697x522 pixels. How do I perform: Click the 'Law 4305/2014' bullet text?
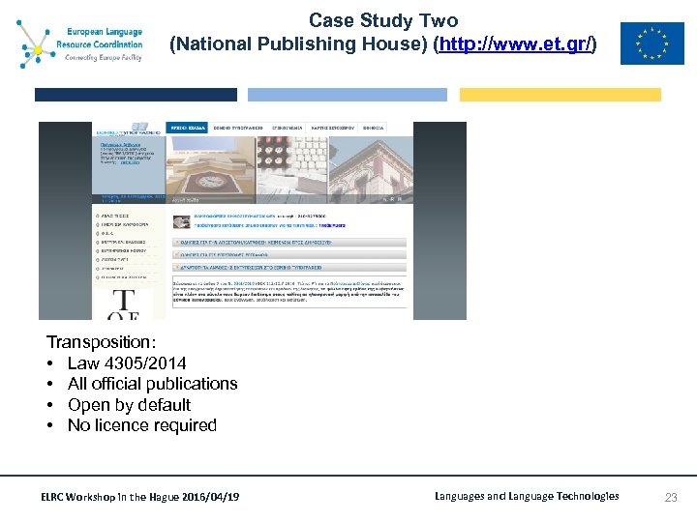(x=127, y=363)
